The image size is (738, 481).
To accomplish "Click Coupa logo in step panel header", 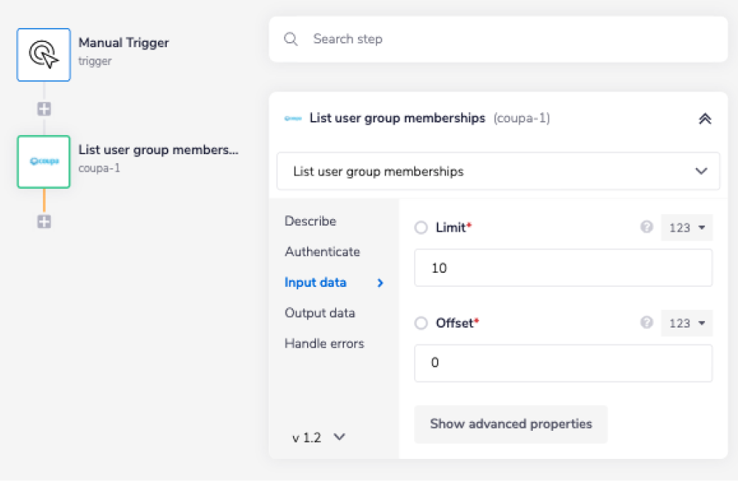I will pos(293,119).
